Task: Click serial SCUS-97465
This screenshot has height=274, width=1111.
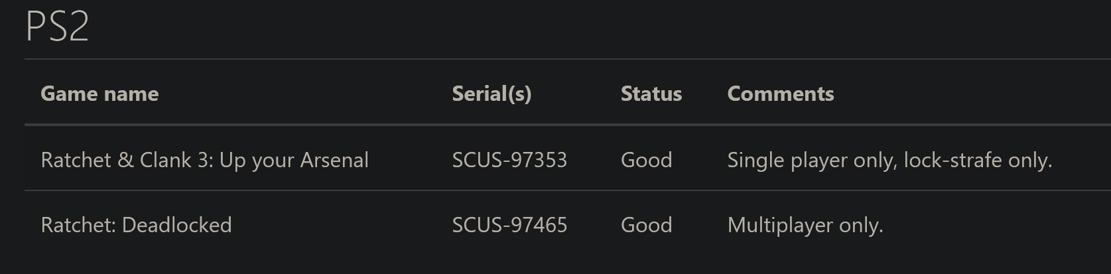Action: point(509,225)
